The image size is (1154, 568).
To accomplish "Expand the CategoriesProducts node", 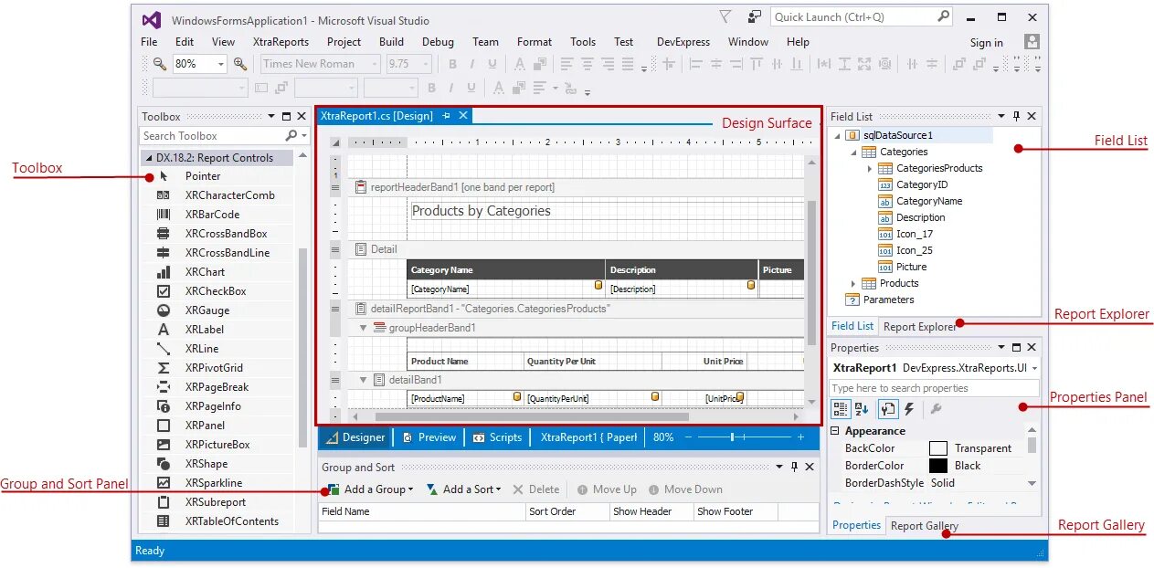I will tap(870, 168).
